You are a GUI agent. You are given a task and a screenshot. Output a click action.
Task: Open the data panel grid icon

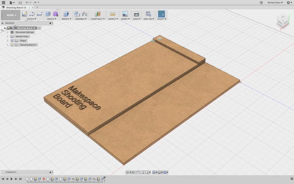coord(3,3)
